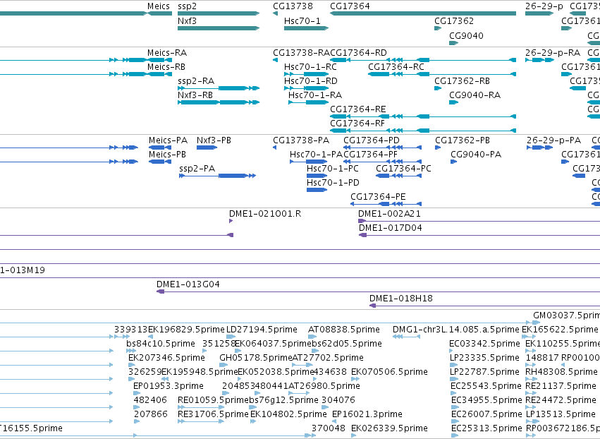Click the CG9040 gene feature

point(453,43)
